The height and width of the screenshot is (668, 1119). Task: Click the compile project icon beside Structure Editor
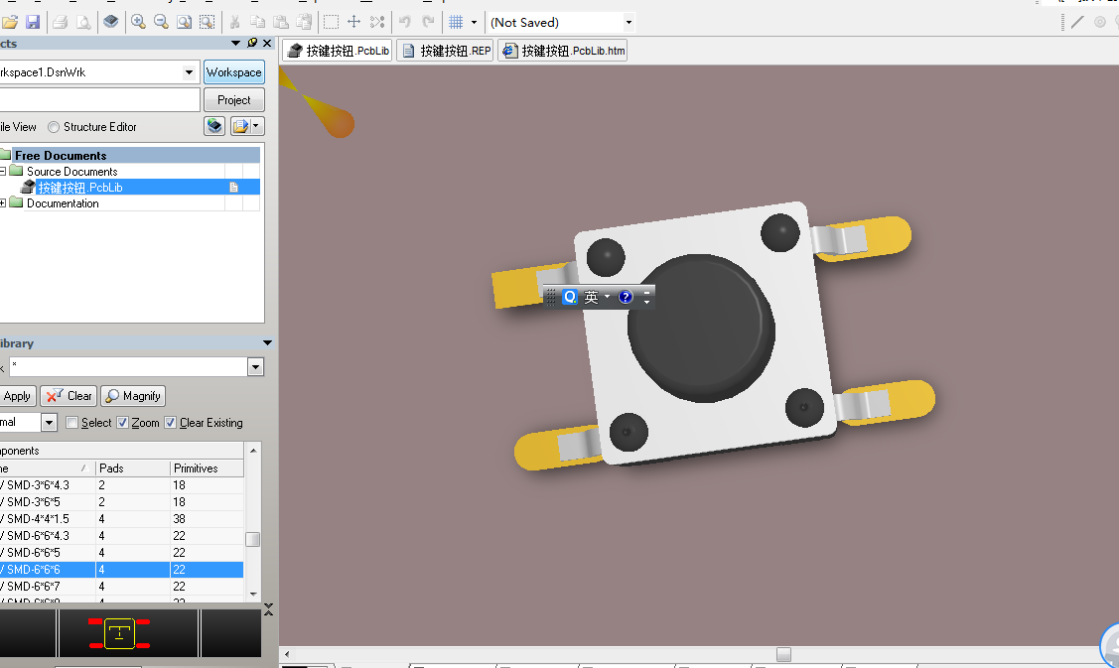tap(214, 126)
